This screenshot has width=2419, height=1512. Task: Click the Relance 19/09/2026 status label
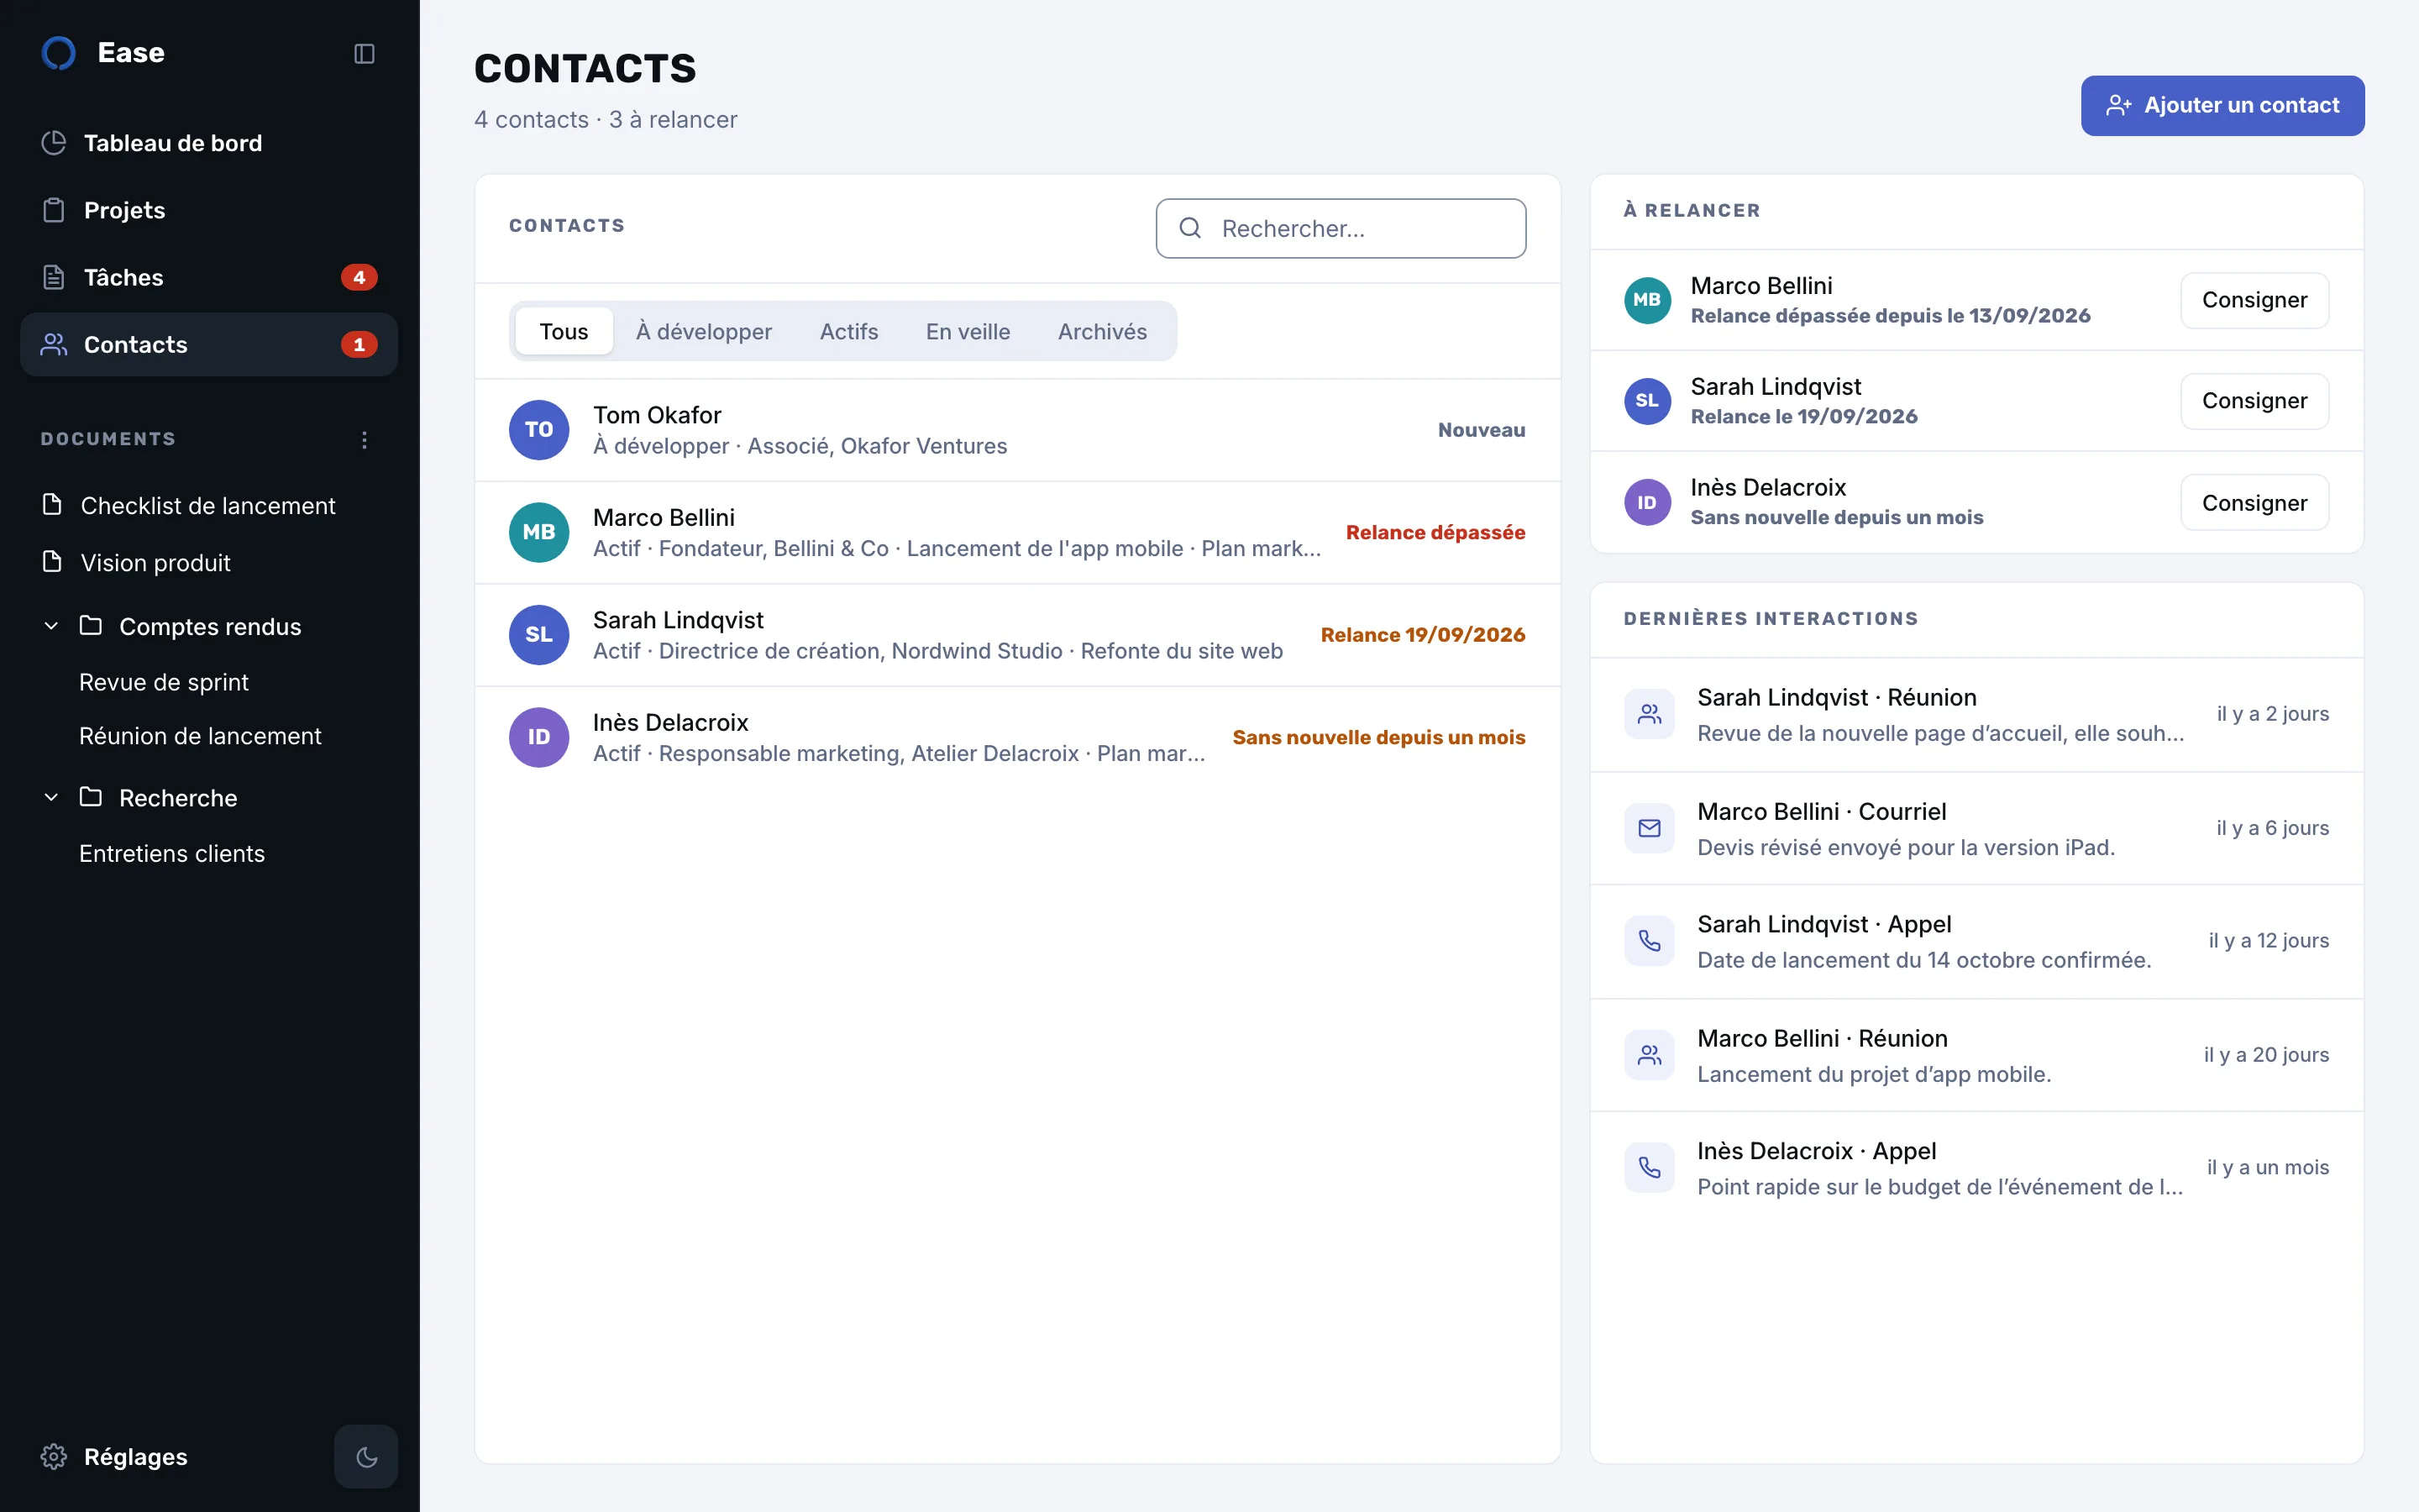1422,635
